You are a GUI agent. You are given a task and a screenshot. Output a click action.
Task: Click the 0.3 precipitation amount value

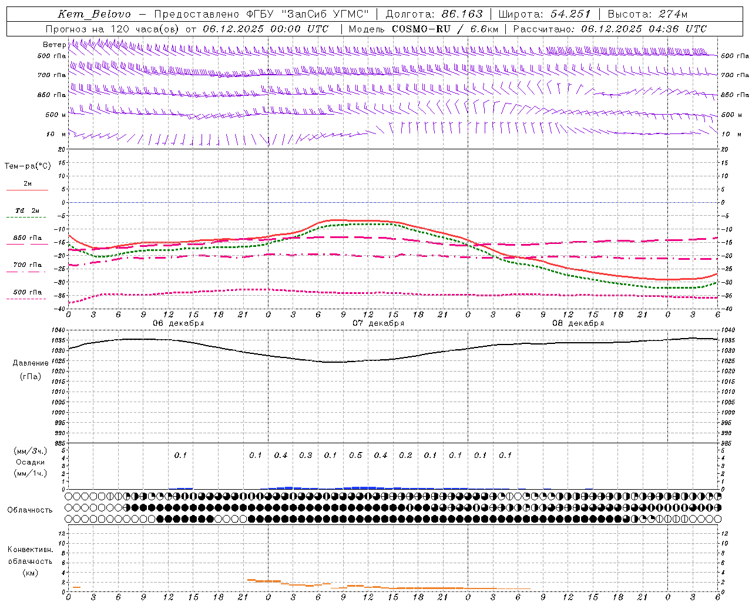point(305,456)
